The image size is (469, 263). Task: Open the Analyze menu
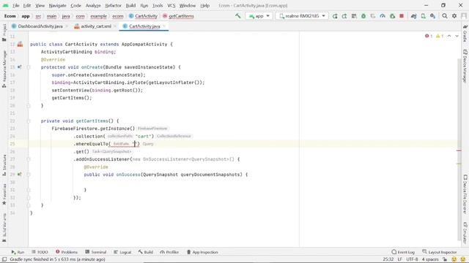click(x=93, y=5)
